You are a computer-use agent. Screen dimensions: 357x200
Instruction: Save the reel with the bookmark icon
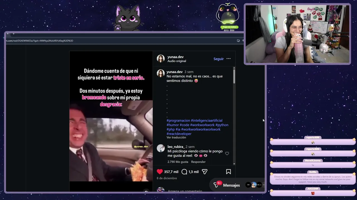tap(228, 172)
